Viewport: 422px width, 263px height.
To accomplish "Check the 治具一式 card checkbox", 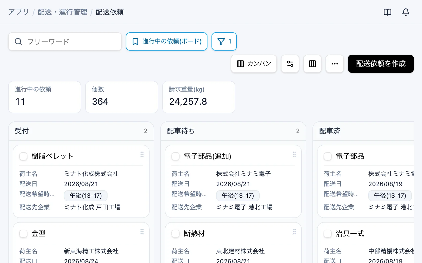I will click(x=328, y=234).
